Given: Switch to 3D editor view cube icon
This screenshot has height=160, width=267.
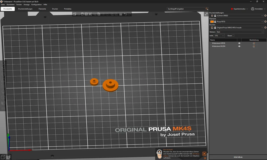Looking at the screenshot, I should point(3,157).
